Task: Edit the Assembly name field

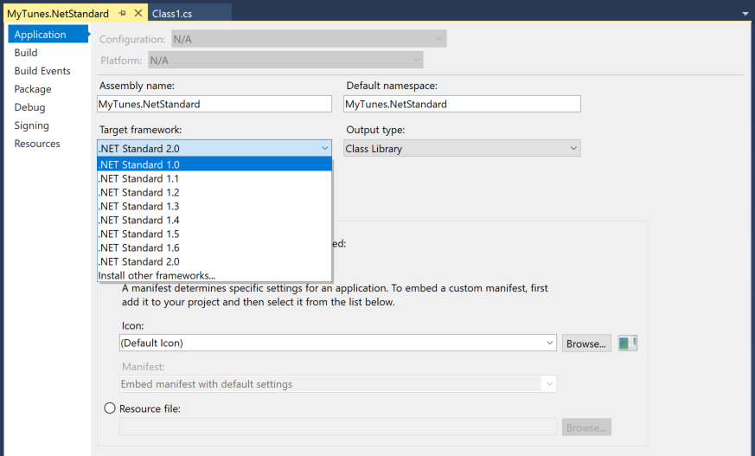Action: pos(214,104)
